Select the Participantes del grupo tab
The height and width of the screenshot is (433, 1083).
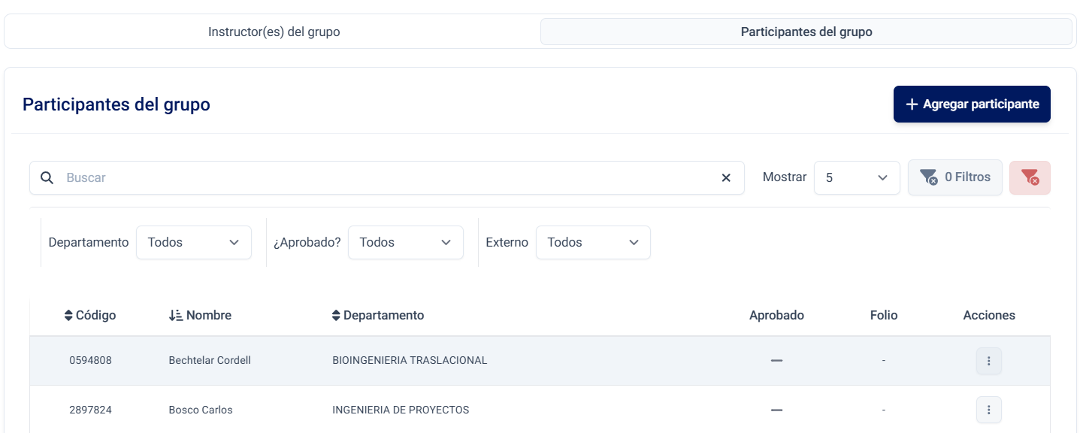[x=806, y=32]
